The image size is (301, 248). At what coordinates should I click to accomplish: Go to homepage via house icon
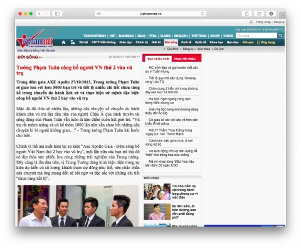pyautogui.click(x=63, y=43)
